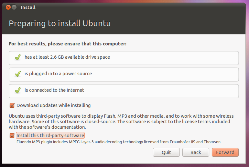Viewport: 249px width, 167px height.
Task: Click the green checkmark beside Internet connection requirement
Action: pos(18,90)
